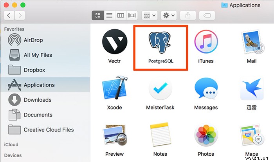274x162 pixels.
Task: Open the MeisterTask checkmark icon
Action: pos(160,88)
